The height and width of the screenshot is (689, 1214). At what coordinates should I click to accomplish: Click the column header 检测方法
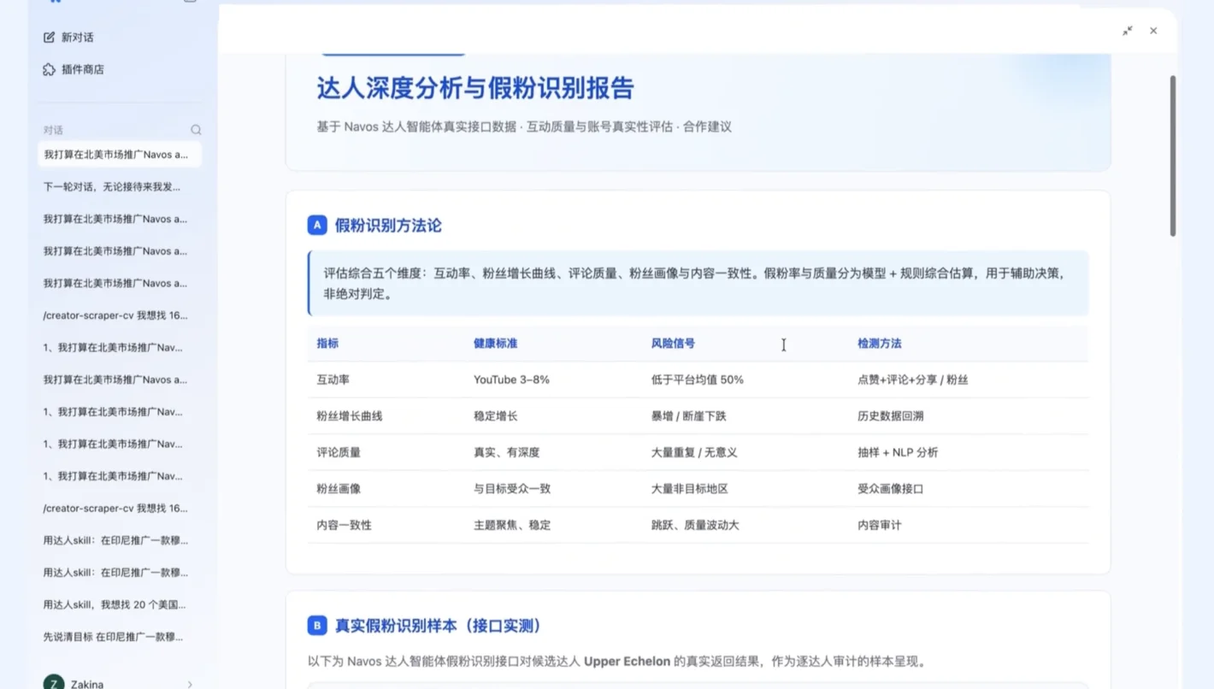point(880,344)
